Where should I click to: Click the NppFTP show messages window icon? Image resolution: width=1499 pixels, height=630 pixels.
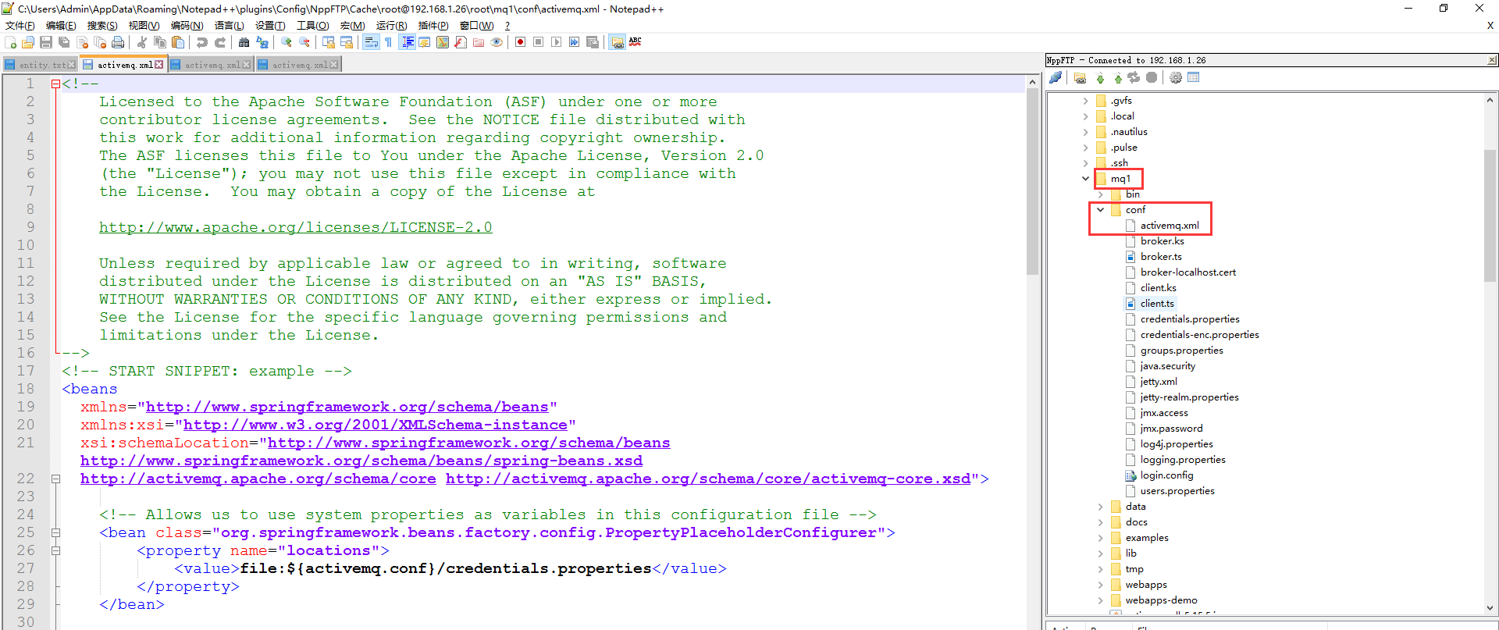click(x=1193, y=77)
